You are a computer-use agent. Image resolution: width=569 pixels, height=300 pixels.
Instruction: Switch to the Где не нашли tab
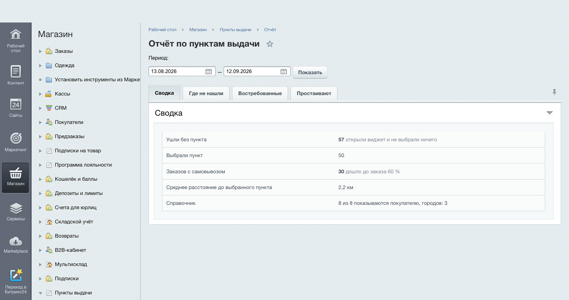tap(206, 93)
